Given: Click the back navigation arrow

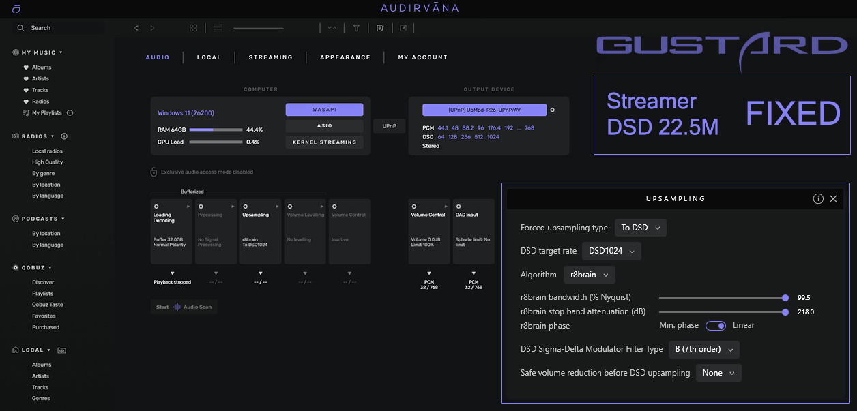Looking at the screenshot, I should (x=136, y=28).
